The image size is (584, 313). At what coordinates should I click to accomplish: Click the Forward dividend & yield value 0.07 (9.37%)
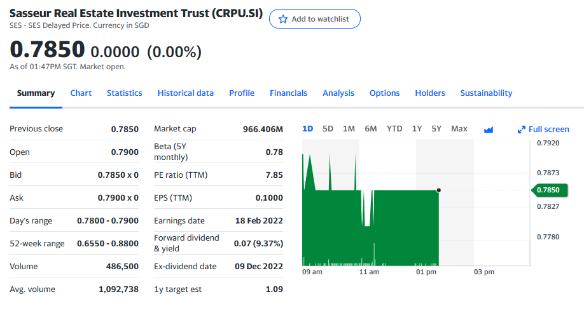pos(258,244)
